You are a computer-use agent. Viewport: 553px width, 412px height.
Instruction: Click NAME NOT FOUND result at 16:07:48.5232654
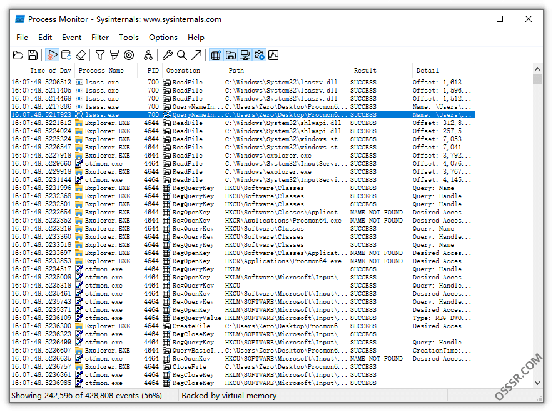tap(377, 213)
